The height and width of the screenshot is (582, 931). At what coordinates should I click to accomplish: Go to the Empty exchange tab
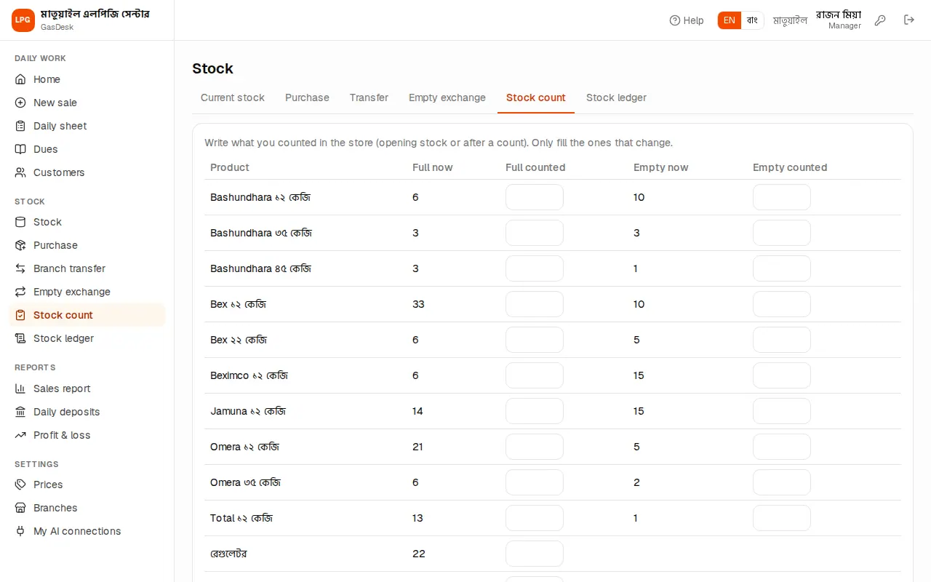(447, 97)
